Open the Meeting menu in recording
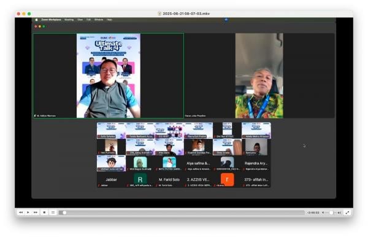The width and height of the screenshot is (368, 237). [69, 20]
